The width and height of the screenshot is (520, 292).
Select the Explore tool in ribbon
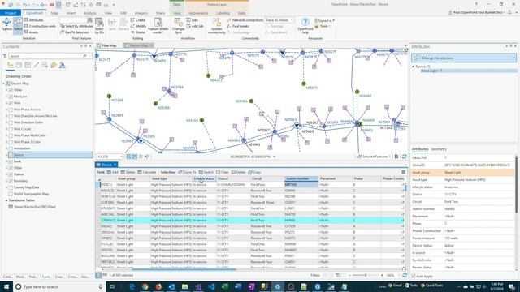(x=6, y=25)
